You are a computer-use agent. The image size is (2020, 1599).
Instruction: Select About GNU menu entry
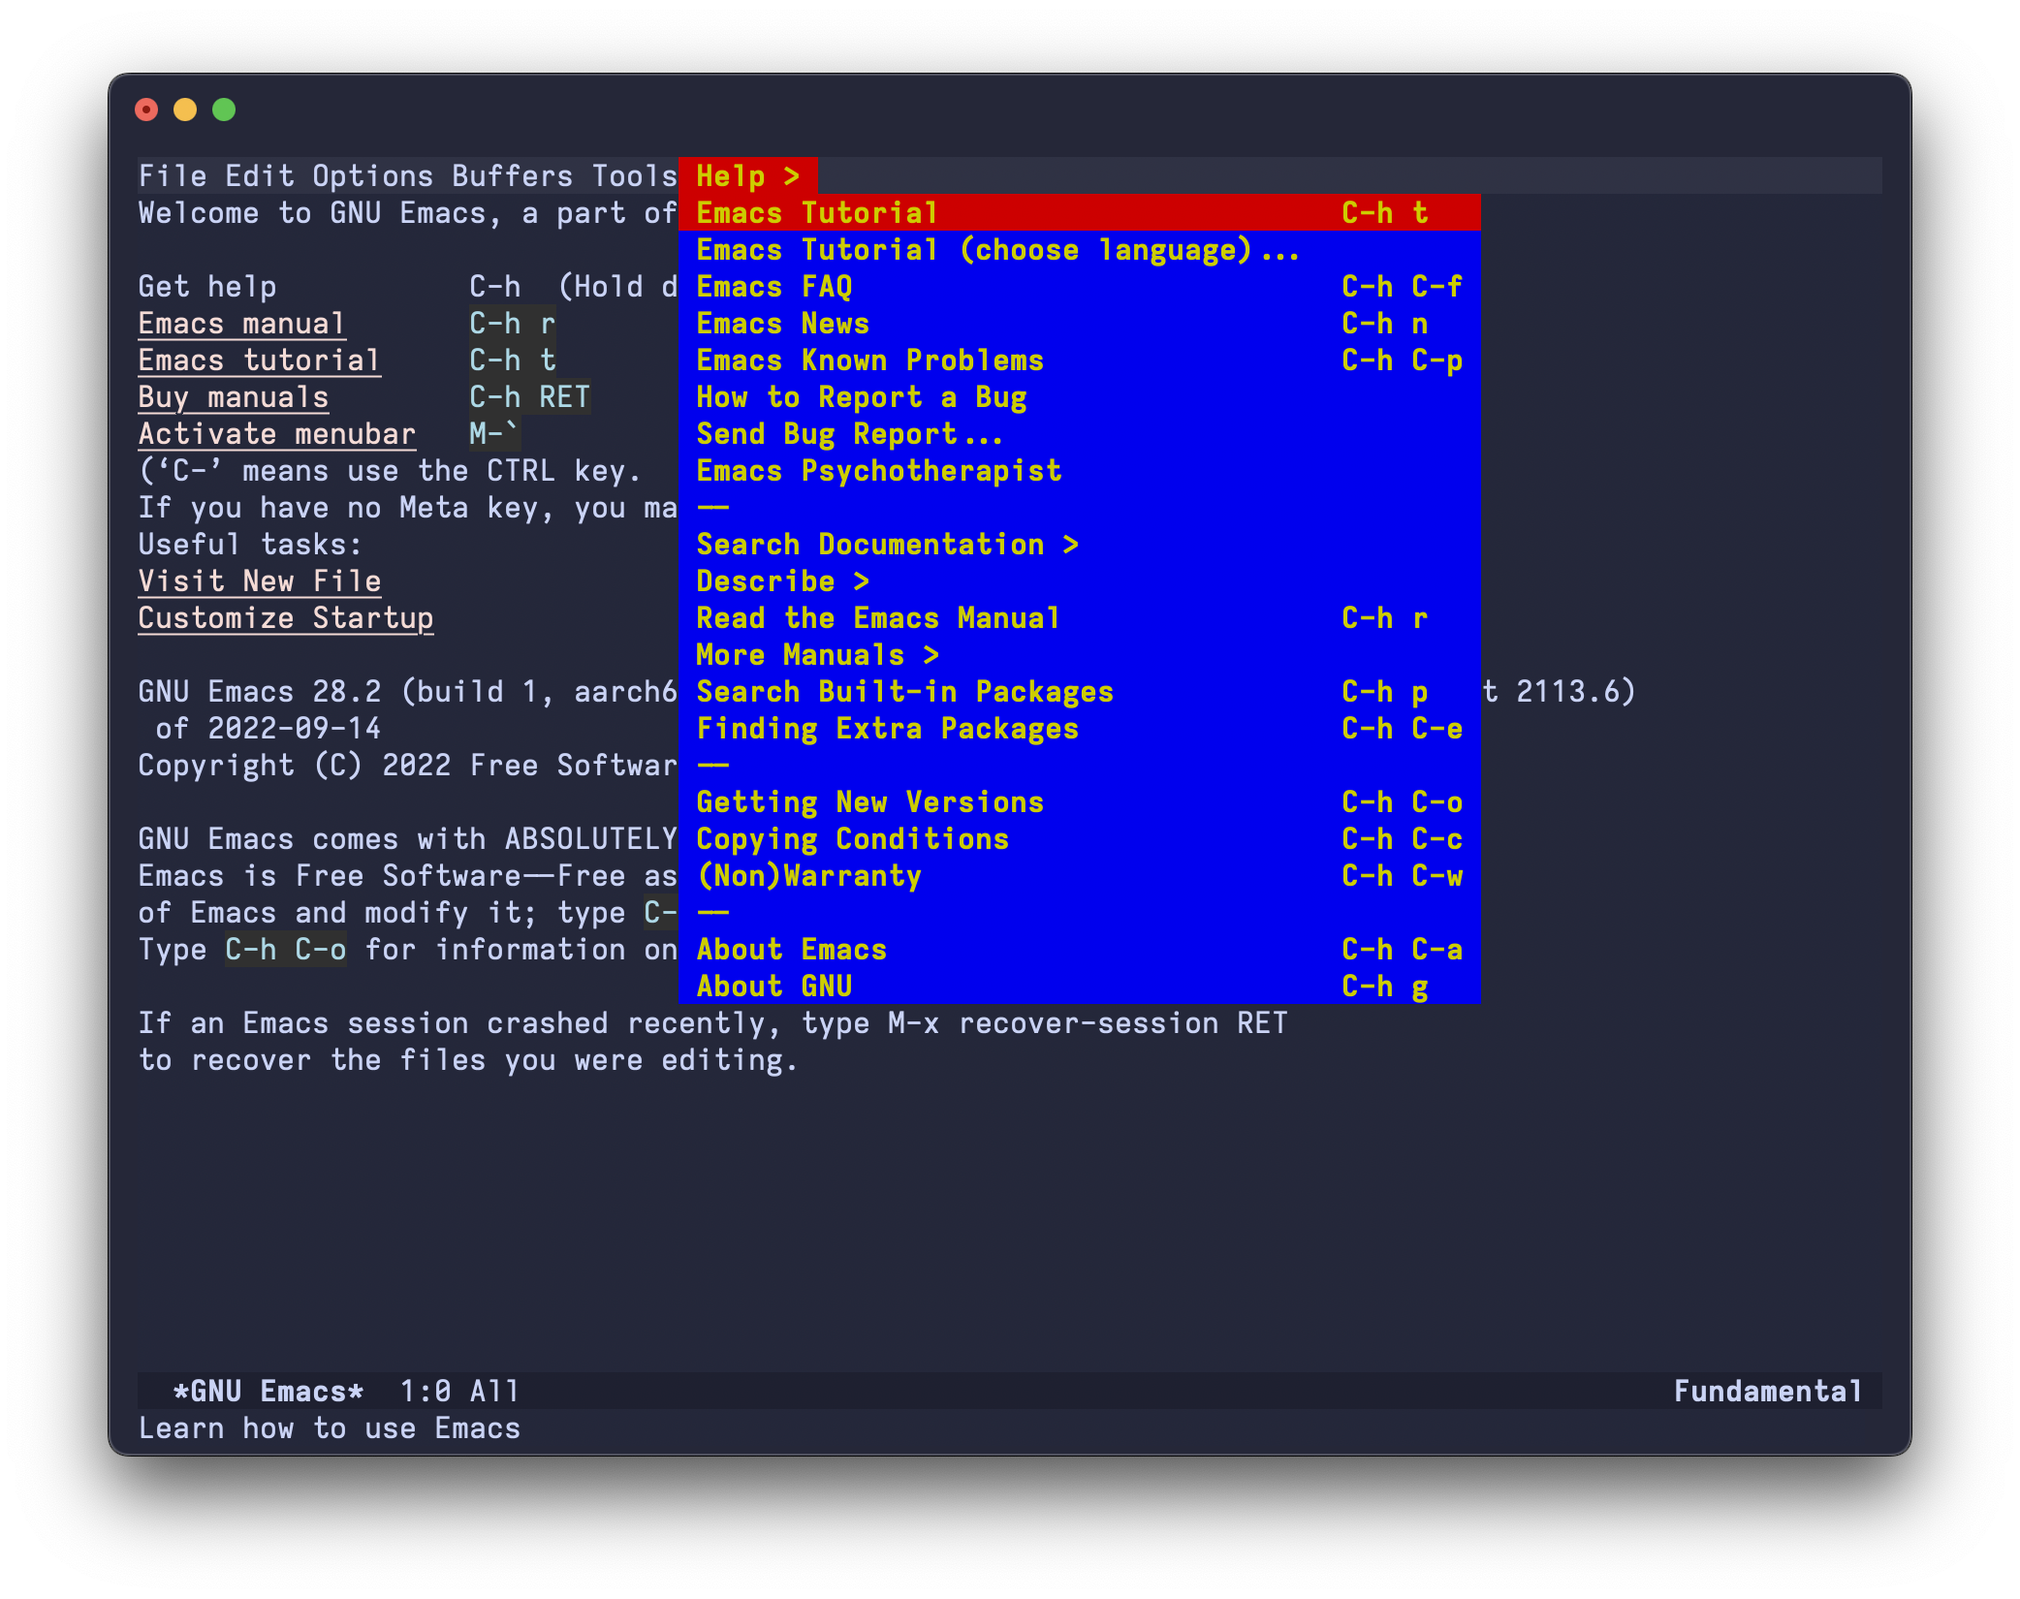click(773, 987)
